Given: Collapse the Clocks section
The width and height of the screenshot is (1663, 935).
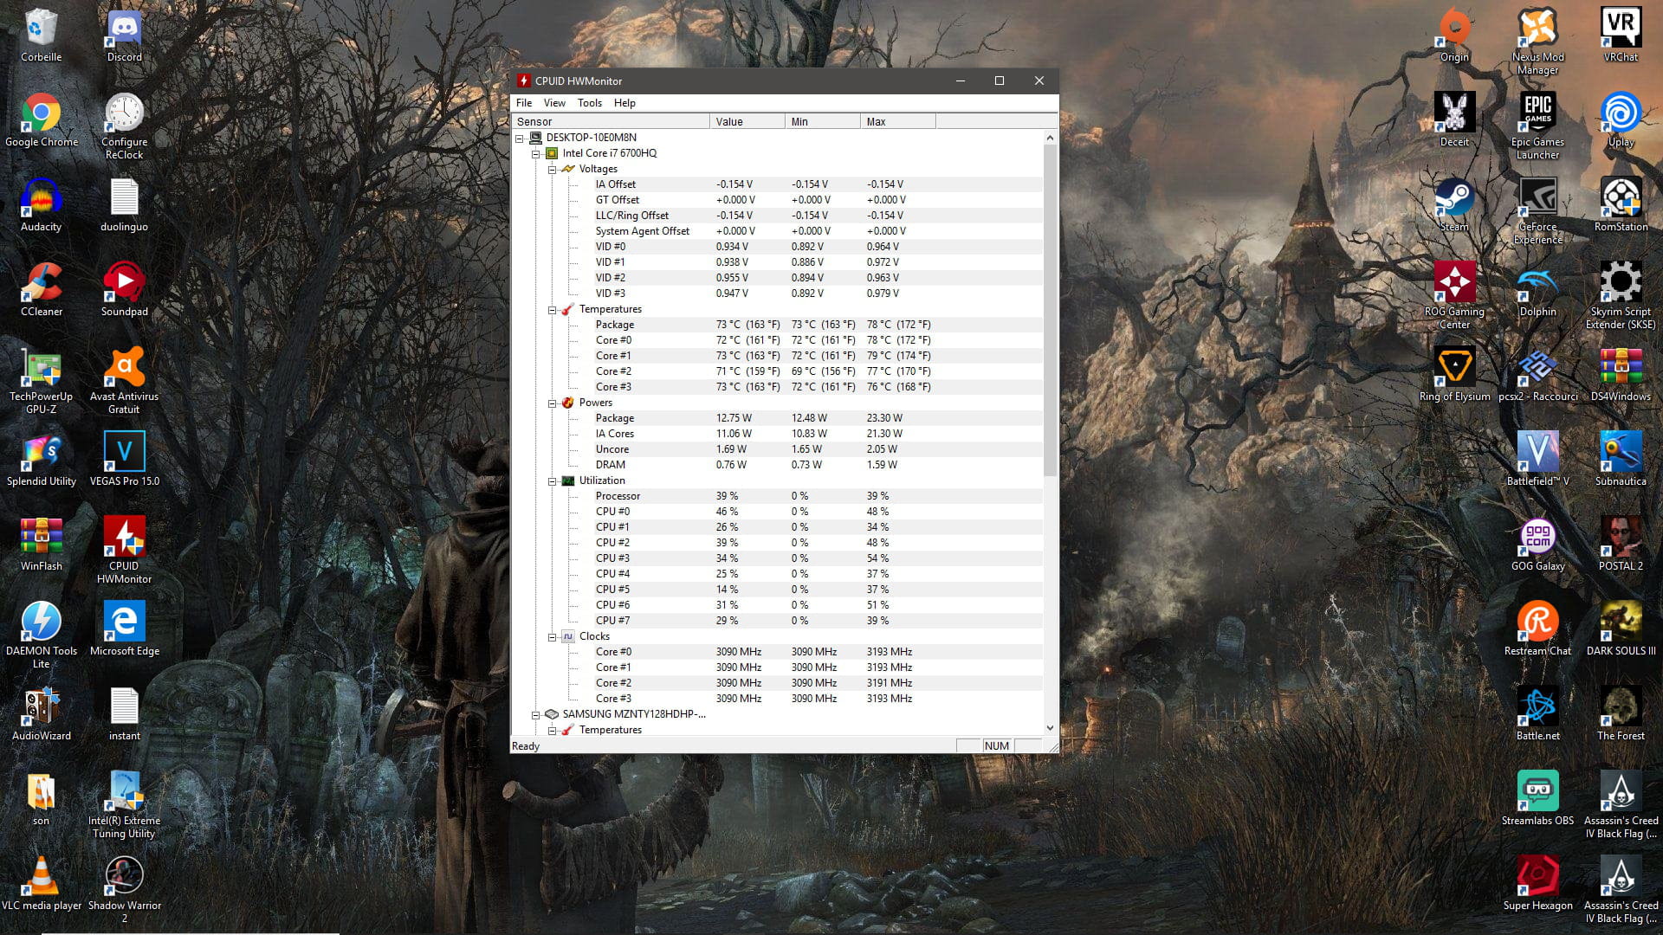Looking at the screenshot, I should point(553,636).
